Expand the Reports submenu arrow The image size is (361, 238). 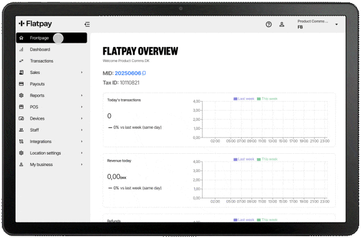tap(82, 96)
